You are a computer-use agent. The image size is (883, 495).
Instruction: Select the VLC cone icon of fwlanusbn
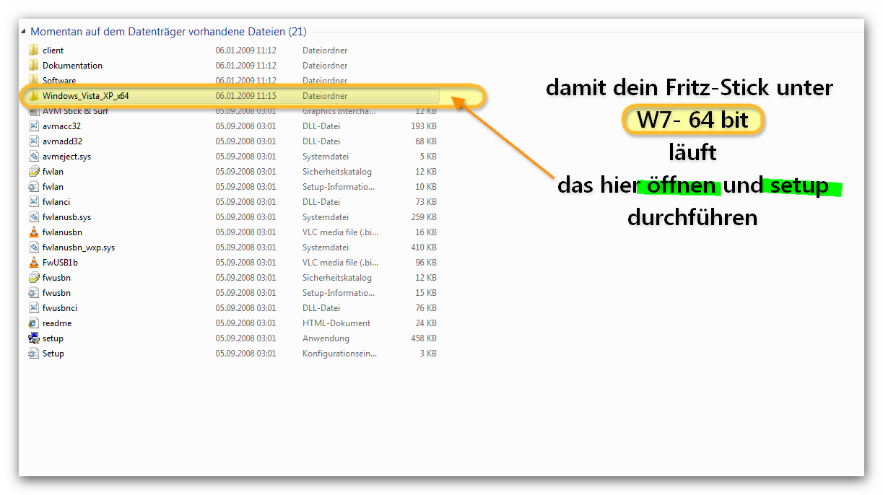33,232
